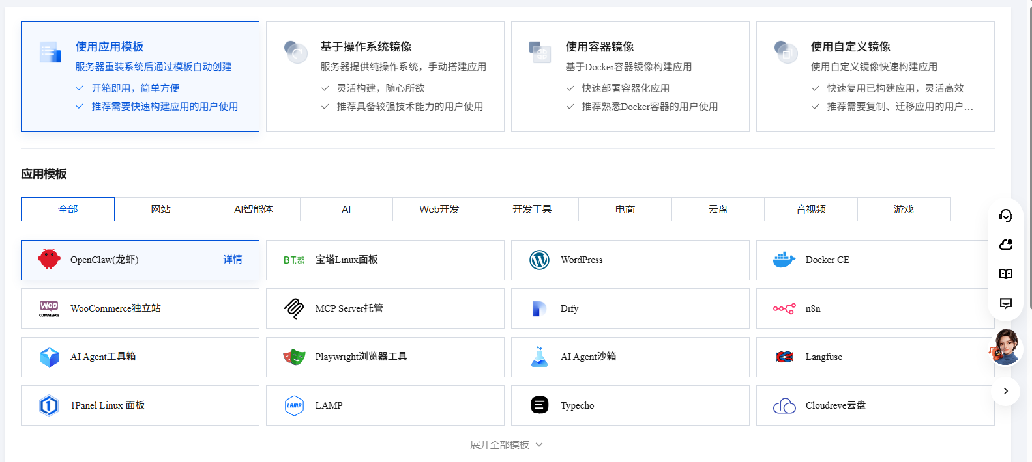1032x462 pixels.
Task: Switch to the 全部 tab
Action: tap(68, 209)
